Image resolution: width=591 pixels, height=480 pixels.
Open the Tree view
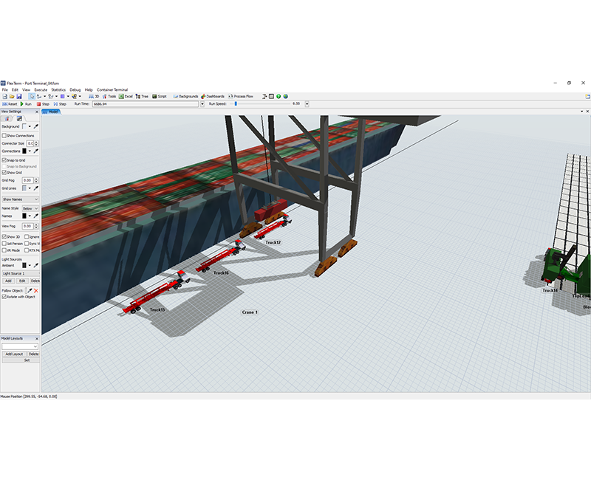[142, 97]
